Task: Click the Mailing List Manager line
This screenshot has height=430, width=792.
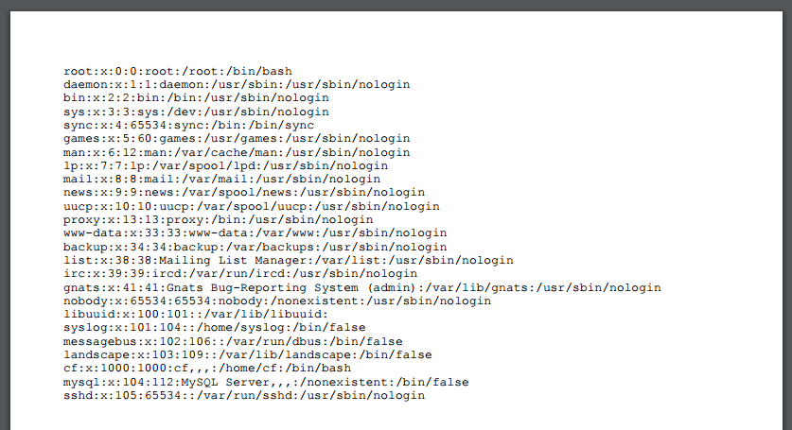Action: (x=289, y=260)
